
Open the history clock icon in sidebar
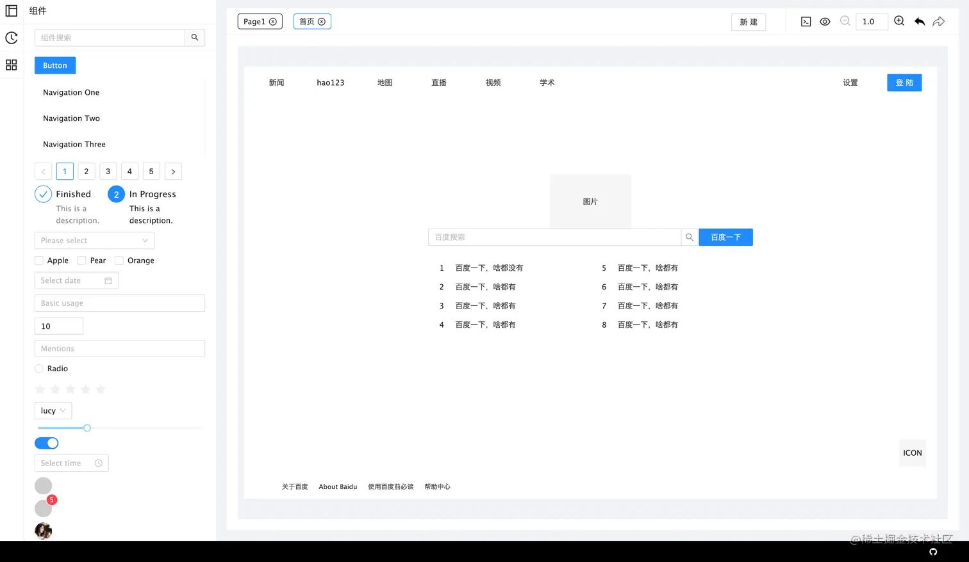click(x=12, y=38)
